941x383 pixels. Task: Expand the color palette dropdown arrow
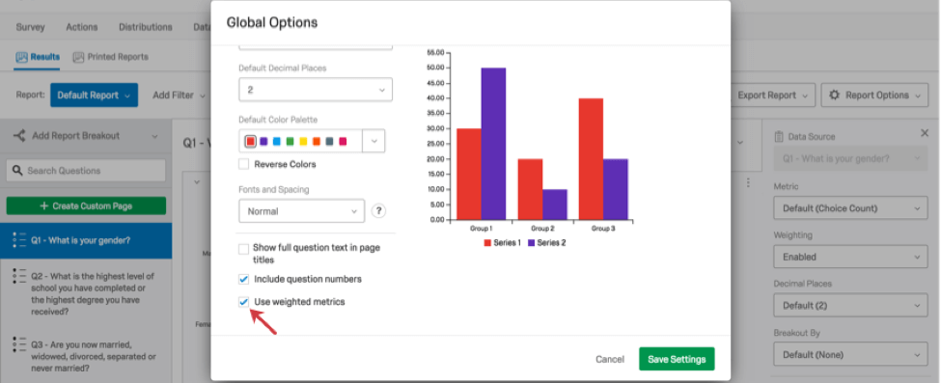(374, 142)
